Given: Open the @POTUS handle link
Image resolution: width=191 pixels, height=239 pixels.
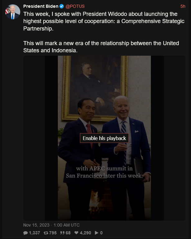Looking at the screenshot, I should pos(75,6).
